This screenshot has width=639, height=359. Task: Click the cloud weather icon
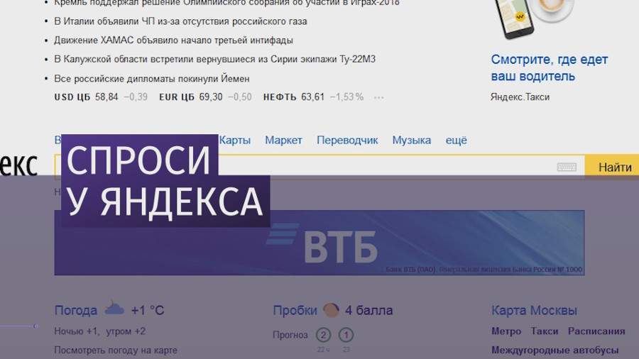(x=114, y=309)
